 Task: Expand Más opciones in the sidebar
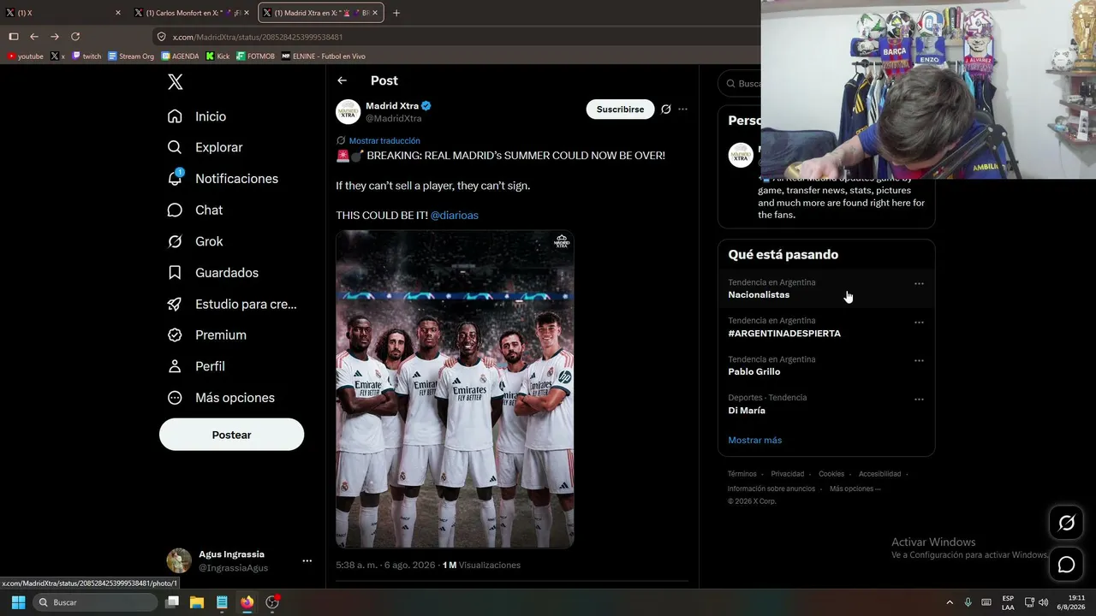click(x=221, y=397)
